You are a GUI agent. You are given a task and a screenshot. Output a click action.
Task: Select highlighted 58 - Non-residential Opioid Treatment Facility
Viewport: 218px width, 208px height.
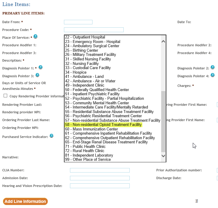[113, 125]
